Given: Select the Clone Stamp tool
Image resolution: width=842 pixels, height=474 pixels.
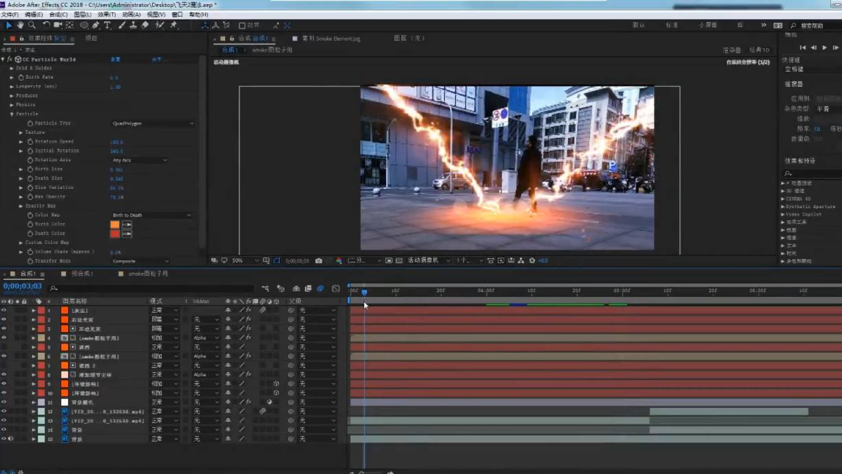Looking at the screenshot, I should (133, 25).
